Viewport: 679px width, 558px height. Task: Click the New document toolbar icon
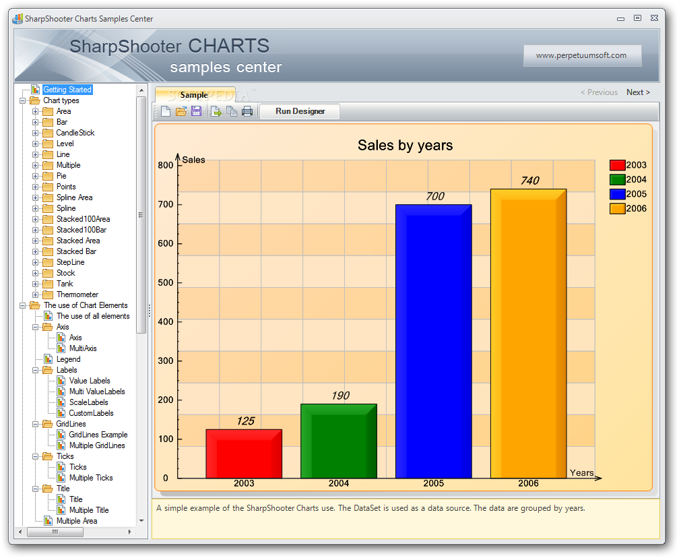click(166, 111)
